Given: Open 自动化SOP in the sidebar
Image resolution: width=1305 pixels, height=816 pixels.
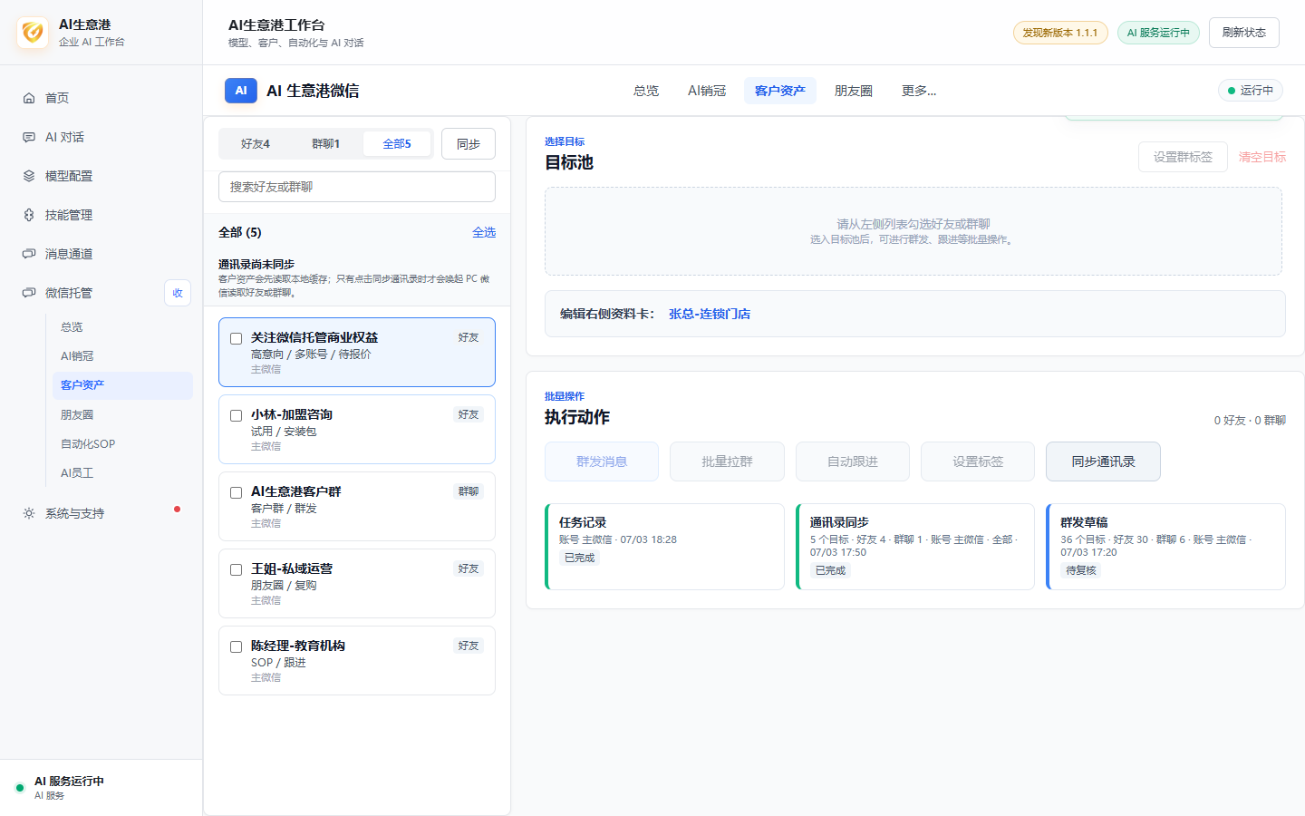Looking at the screenshot, I should coord(122,444).
